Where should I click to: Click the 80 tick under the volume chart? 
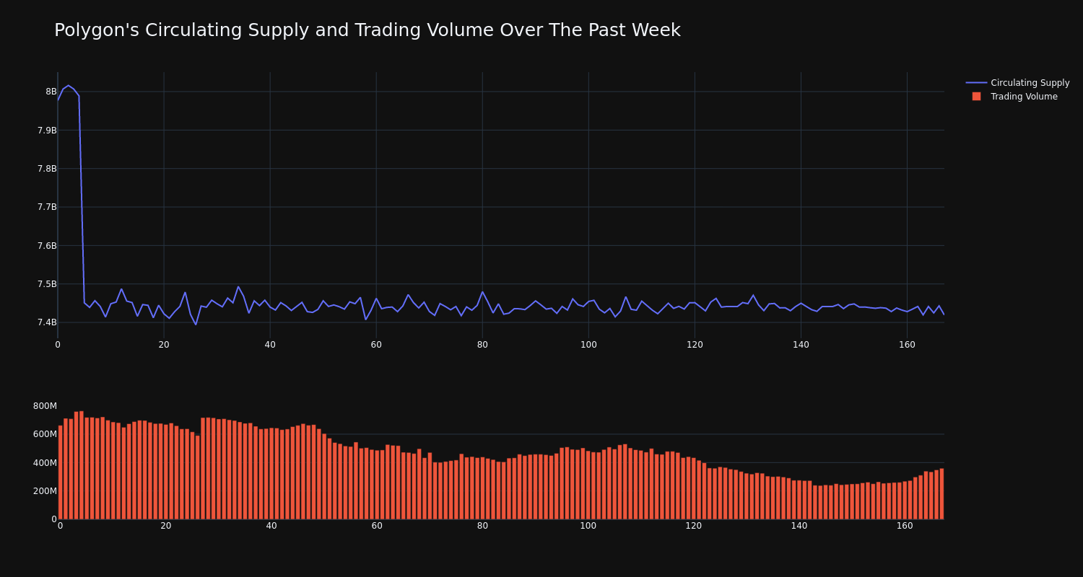(482, 526)
